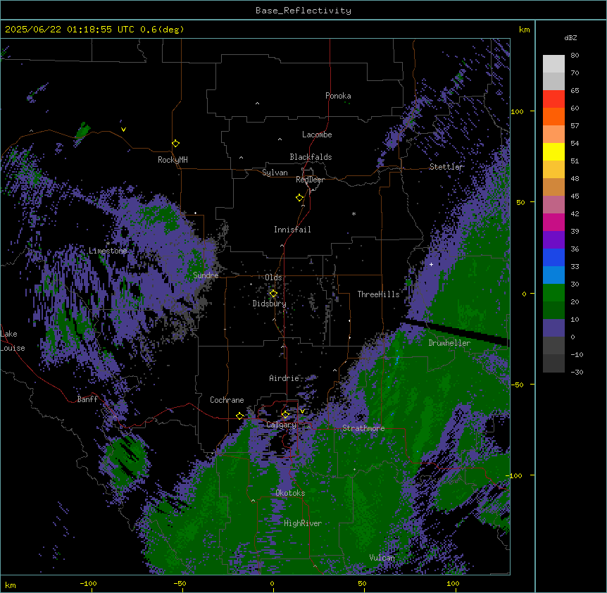Click the Didsbury city label

(270, 304)
